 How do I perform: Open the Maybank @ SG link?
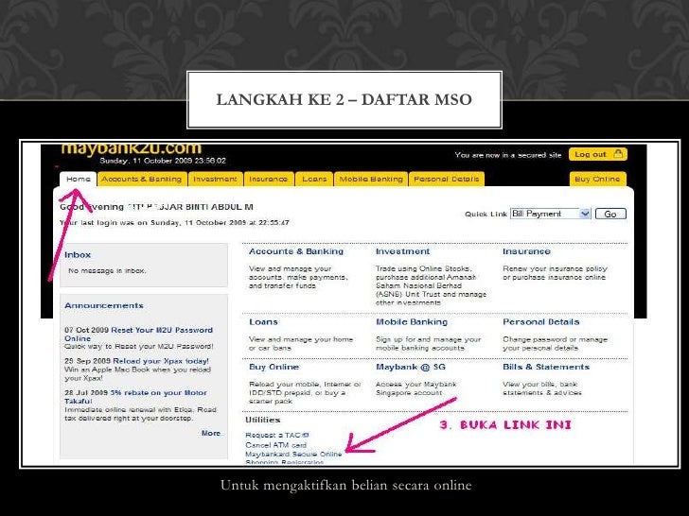tap(411, 367)
